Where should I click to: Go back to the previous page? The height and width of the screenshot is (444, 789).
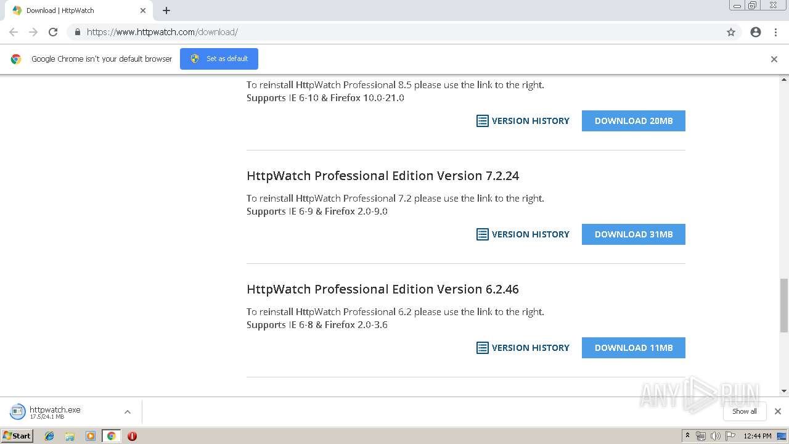[14, 32]
